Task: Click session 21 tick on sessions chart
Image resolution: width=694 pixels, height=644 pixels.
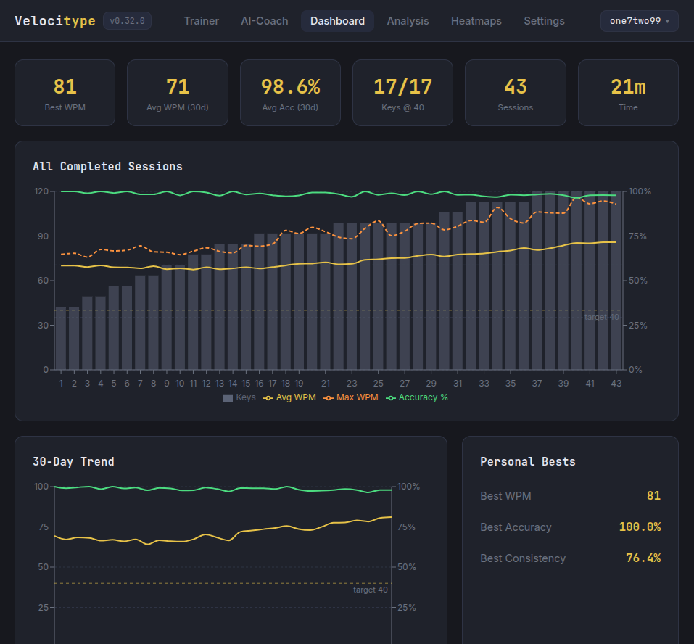Action: tap(326, 384)
